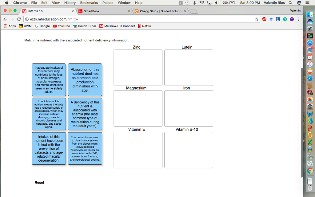Open the purple Y extension icon
315x197 pixels.
pyautogui.click(x=292, y=19)
